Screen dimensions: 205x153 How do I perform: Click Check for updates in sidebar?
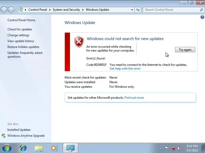20,29
